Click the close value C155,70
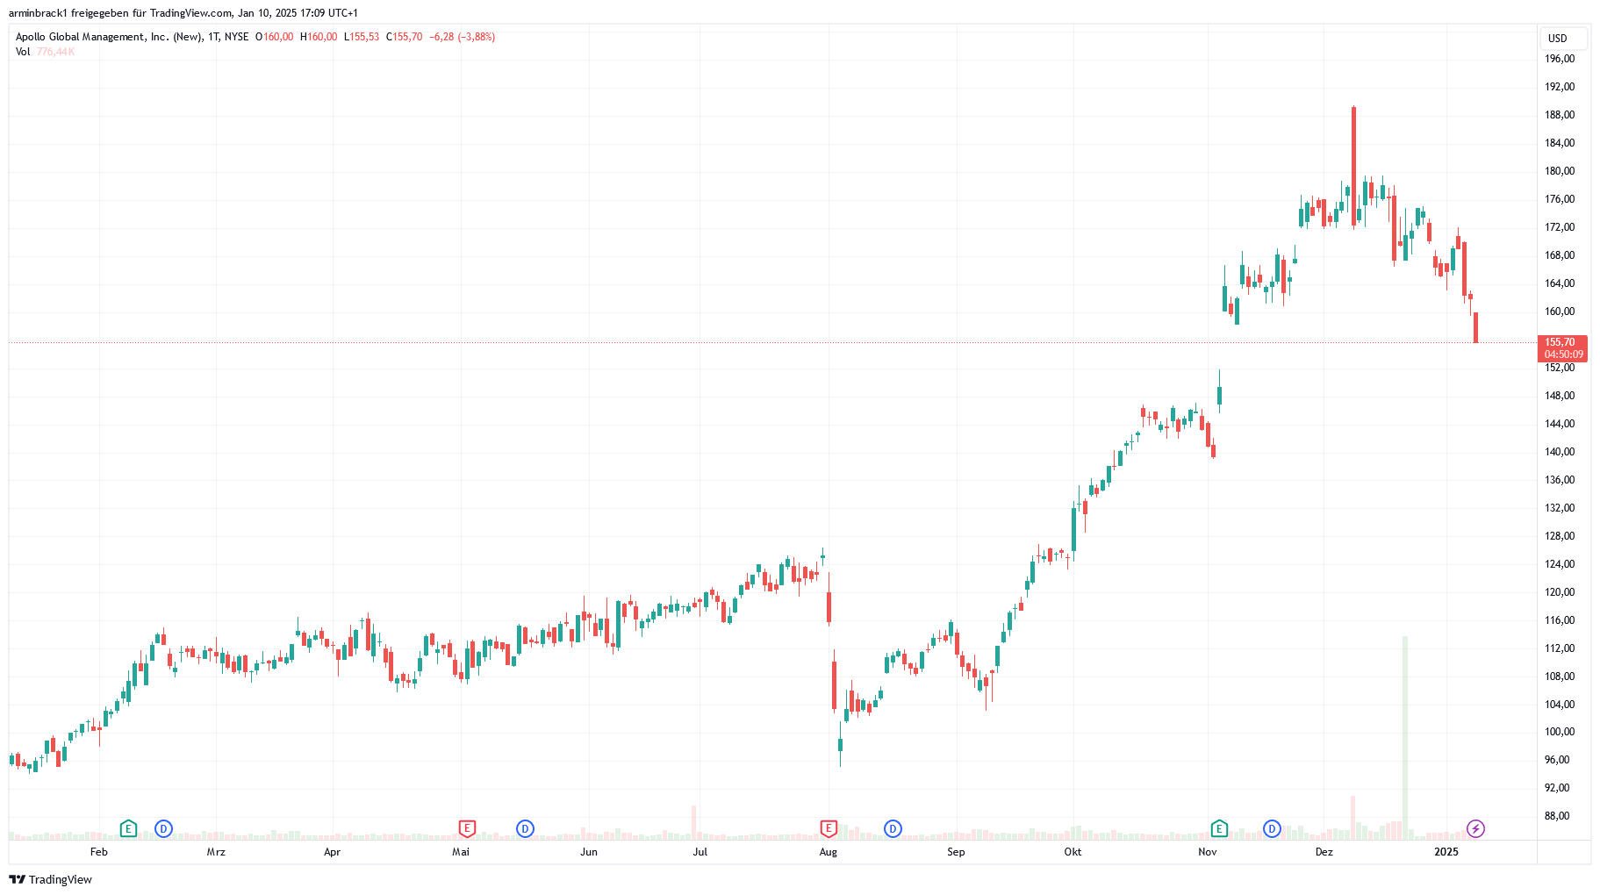This screenshot has width=1600, height=895. pyautogui.click(x=404, y=37)
